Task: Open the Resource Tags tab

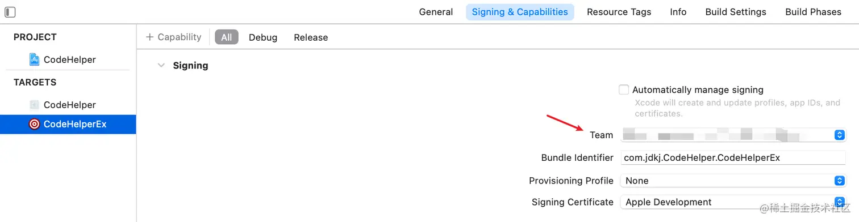Action: pos(619,12)
